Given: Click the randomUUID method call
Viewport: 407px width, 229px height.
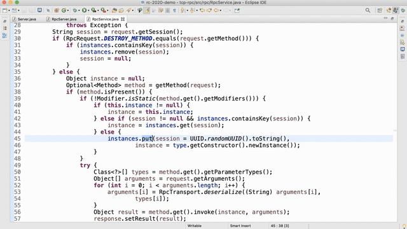Looking at the screenshot, I should (224, 139).
